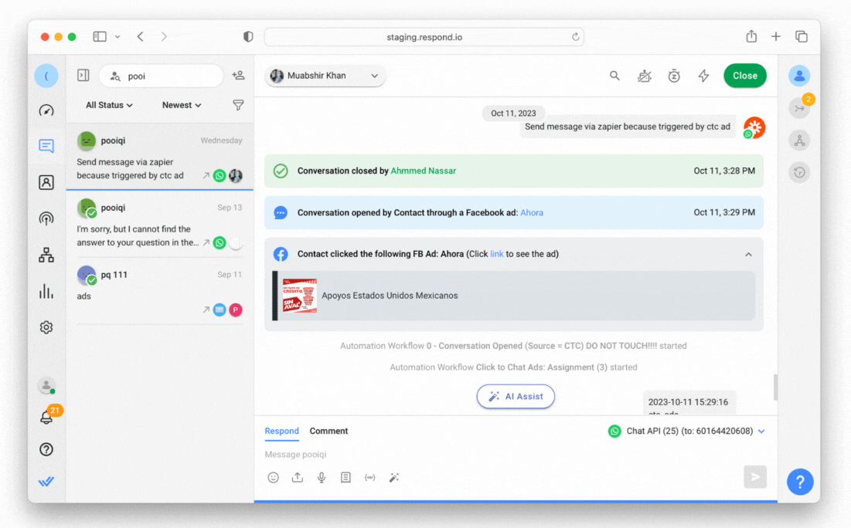851x528 pixels.
Task: Open a new Safari tab with plus icon
Action: click(775, 36)
